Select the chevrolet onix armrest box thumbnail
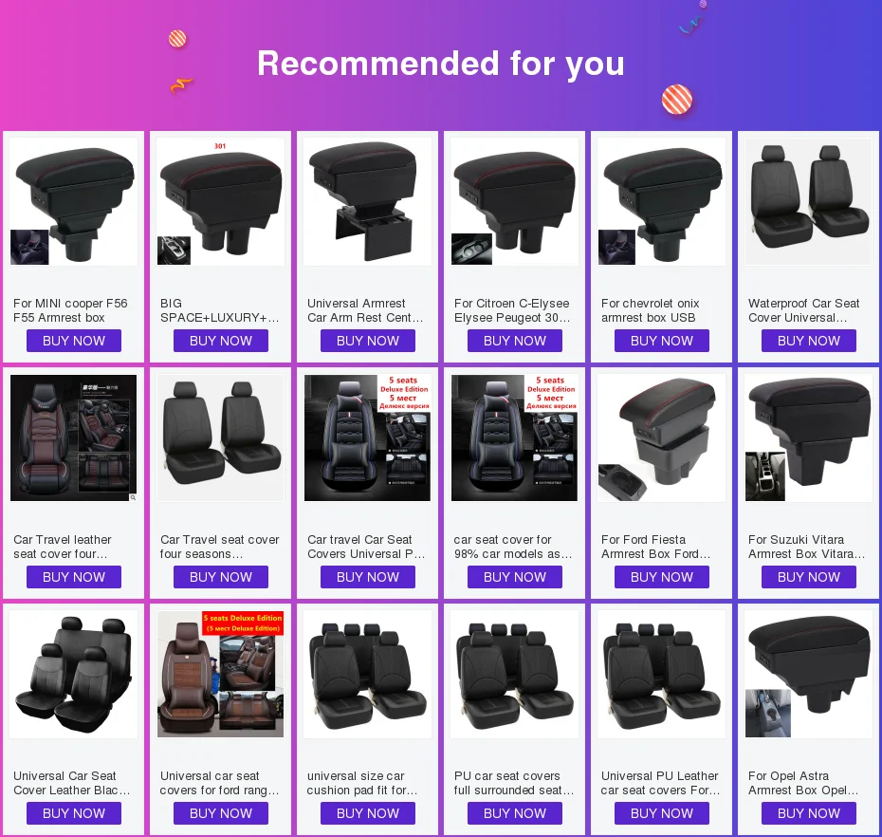 pyautogui.click(x=662, y=201)
